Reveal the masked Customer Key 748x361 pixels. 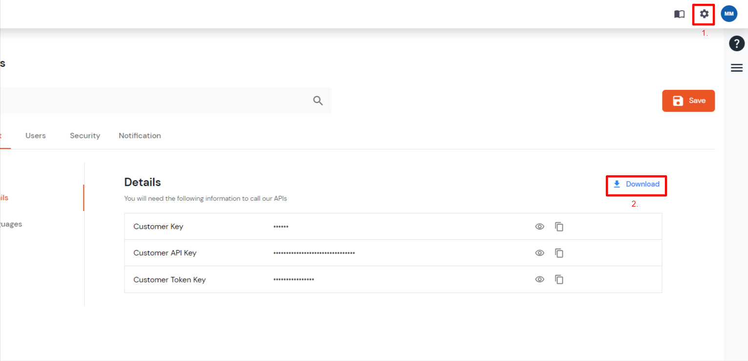[540, 227]
